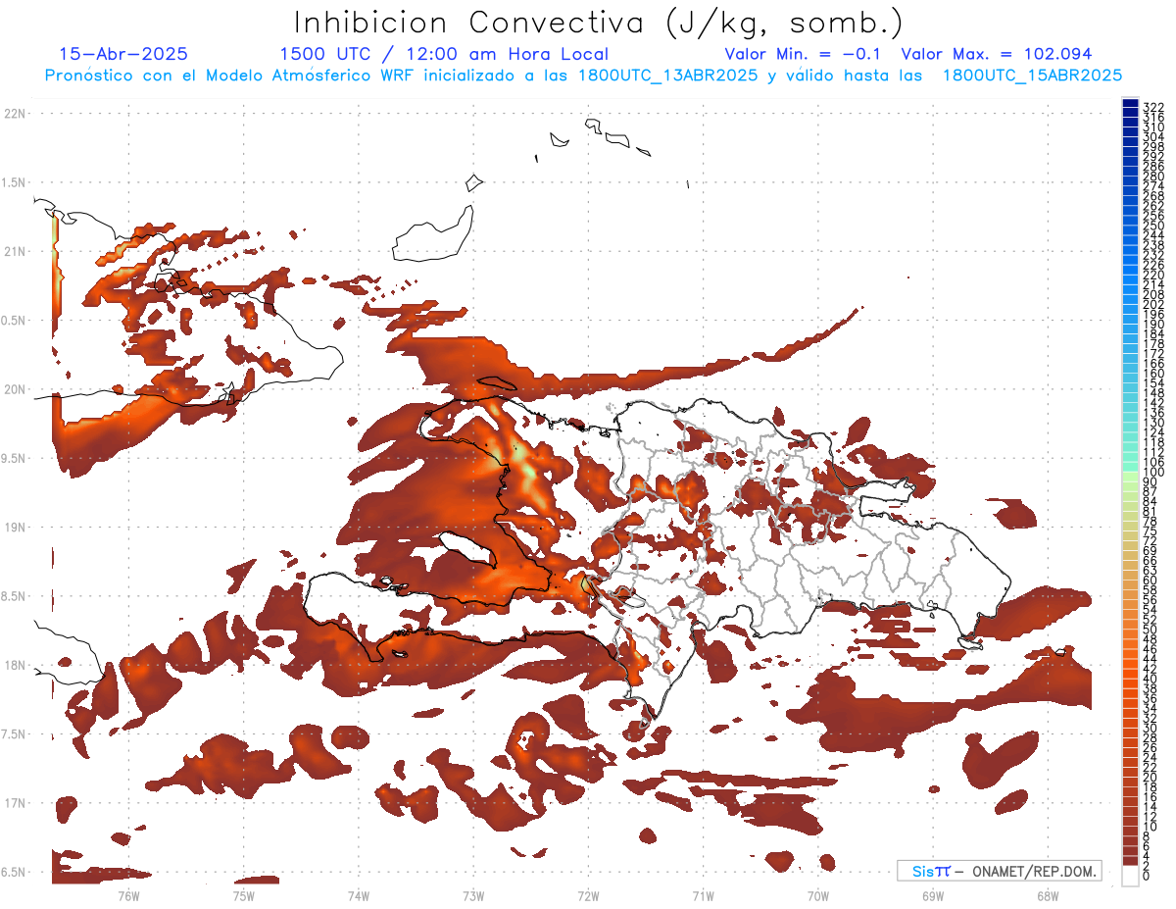
Task: Click the '71W' longitude label
Action: [703, 894]
